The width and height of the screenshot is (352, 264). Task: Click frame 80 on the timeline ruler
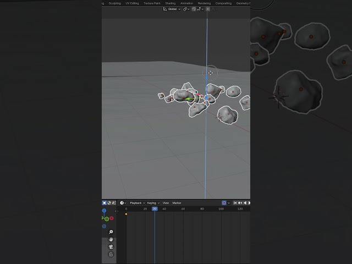202,209
